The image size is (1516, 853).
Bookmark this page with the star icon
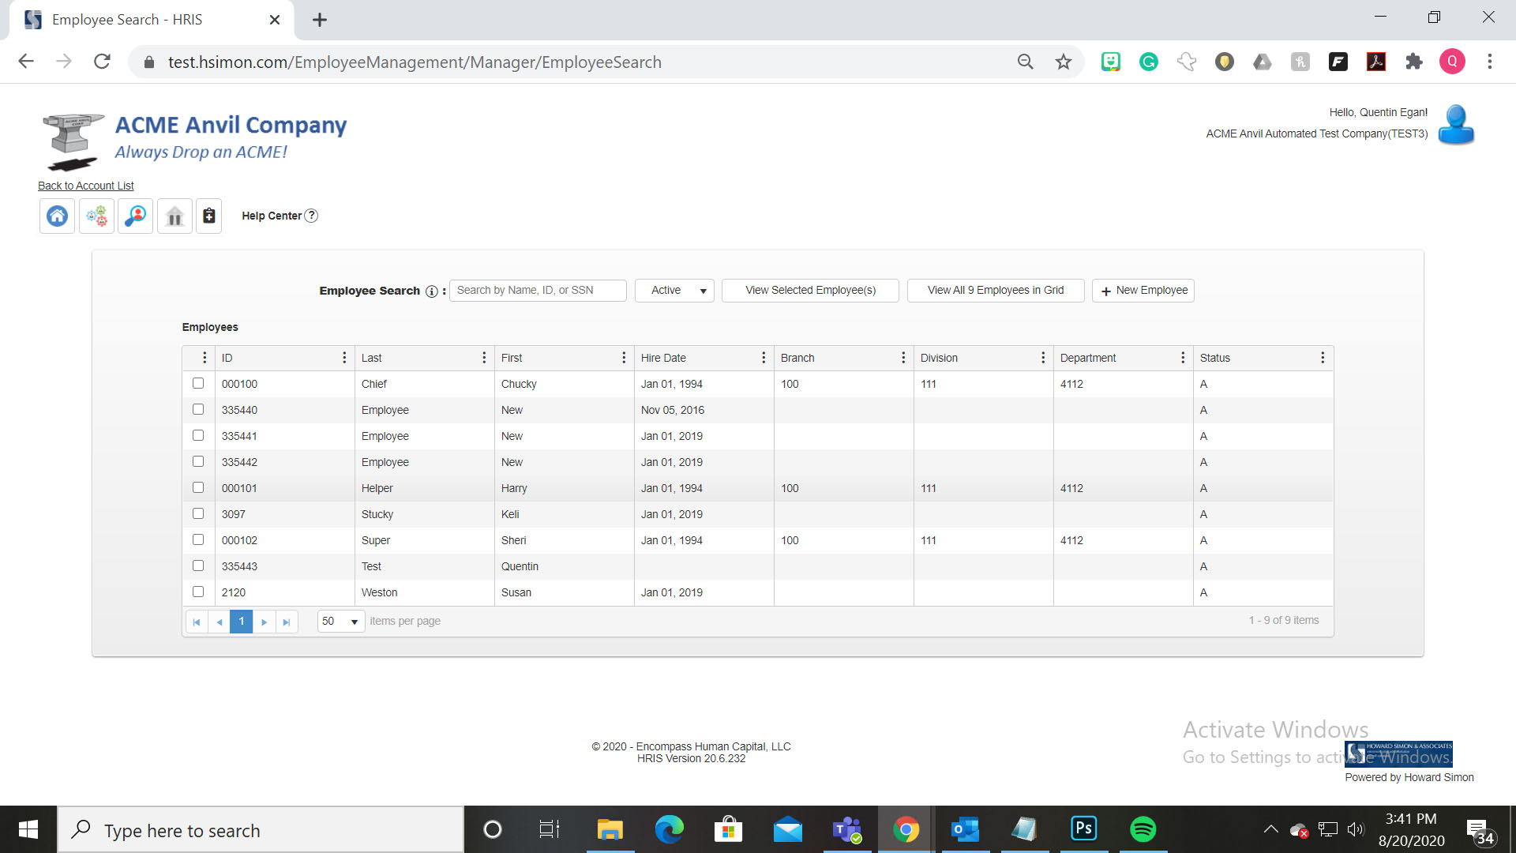tap(1064, 62)
